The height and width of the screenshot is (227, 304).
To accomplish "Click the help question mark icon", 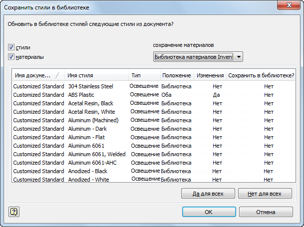I will click(x=13, y=212).
